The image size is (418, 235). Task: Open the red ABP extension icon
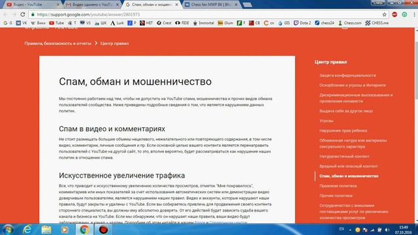pyautogui.click(x=394, y=14)
